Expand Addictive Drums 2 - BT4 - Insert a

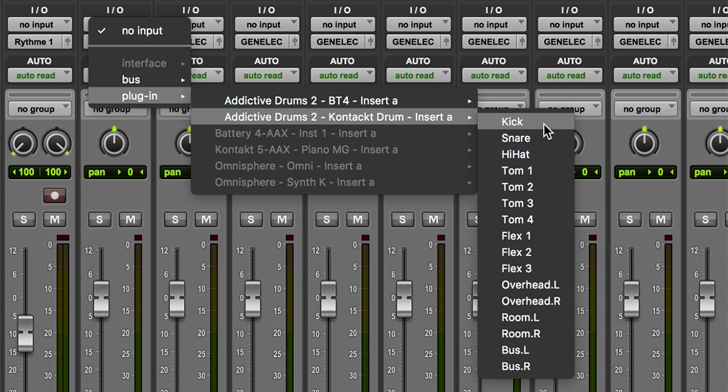coord(334,101)
